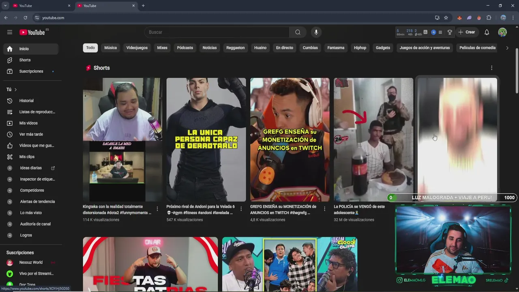Expand the Tú section chevron
The image size is (519, 292).
pos(15,89)
